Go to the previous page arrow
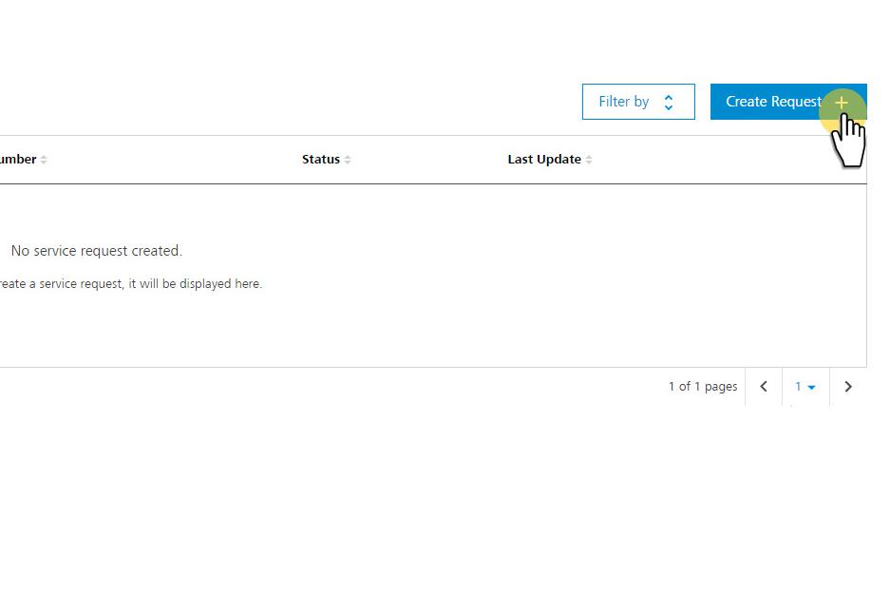Screen dimensions: 890x594 pos(764,387)
